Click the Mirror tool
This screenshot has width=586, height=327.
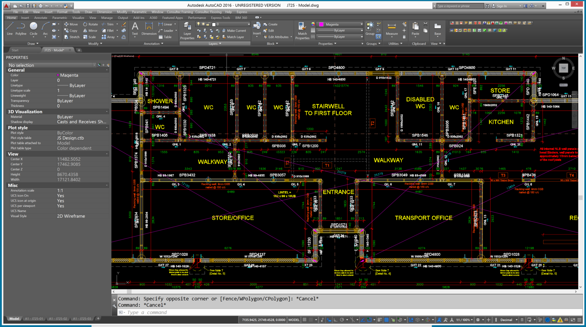[x=90, y=30]
